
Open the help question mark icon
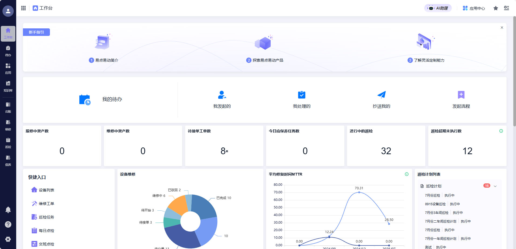tap(8, 224)
